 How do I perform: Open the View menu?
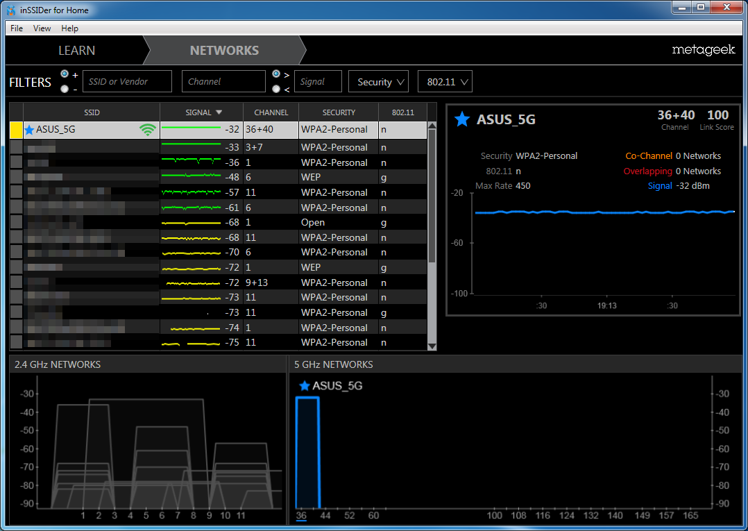coord(42,28)
